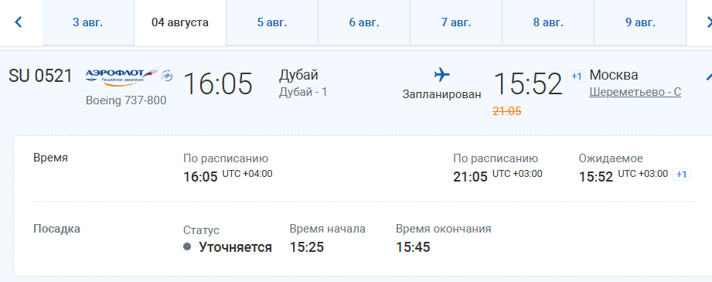Click the struck-through 21:05 original time
This screenshot has height=282, width=712.
[507, 110]
